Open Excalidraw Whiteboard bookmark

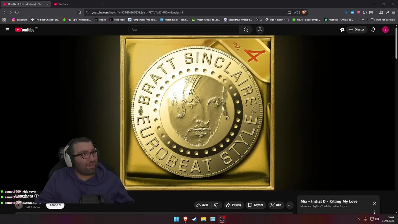(x=238, y=20)
